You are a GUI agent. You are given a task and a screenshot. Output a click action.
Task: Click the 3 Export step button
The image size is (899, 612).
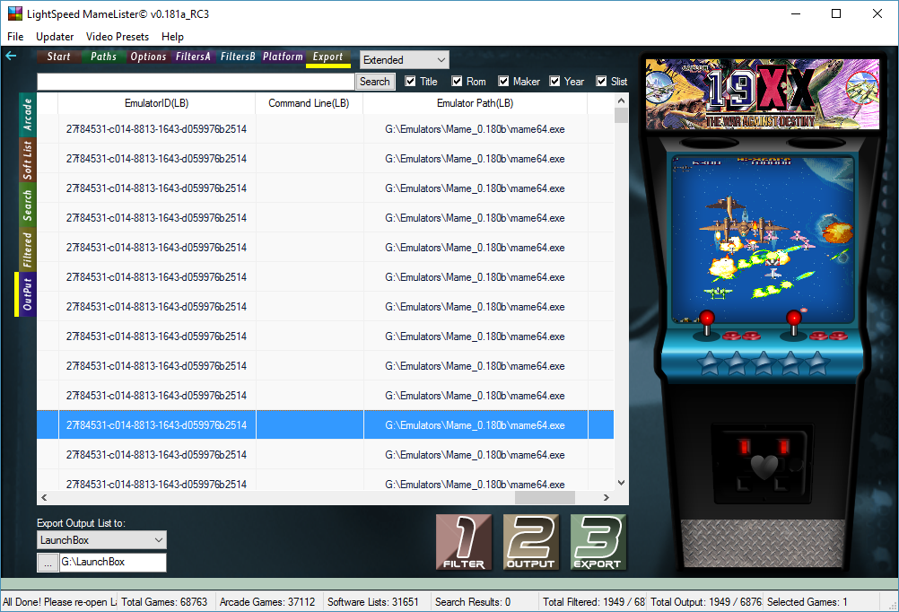click(x=598, y=542)
